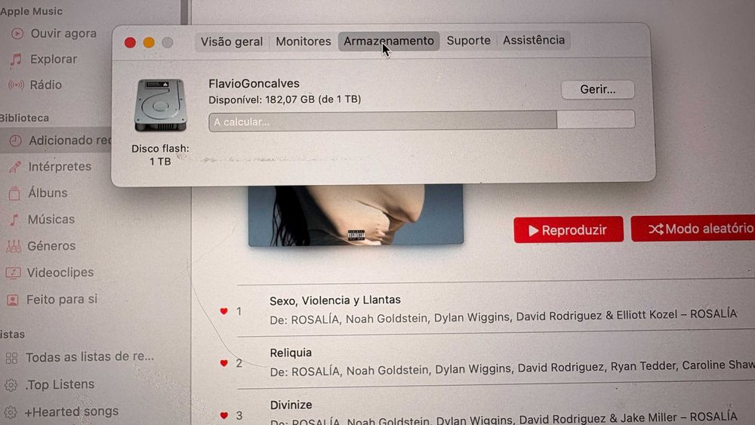Toggle the heart on Reliquia

click(224, 363)
